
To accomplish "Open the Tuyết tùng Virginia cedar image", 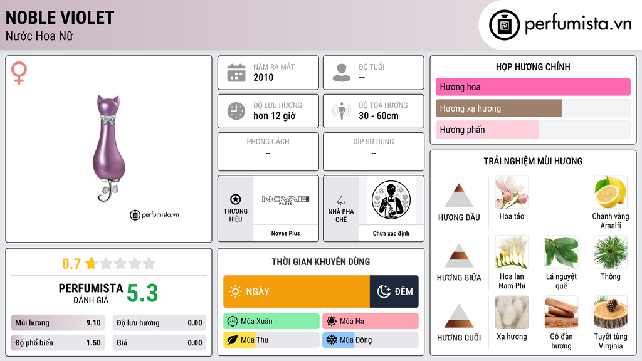I will 611,312.
